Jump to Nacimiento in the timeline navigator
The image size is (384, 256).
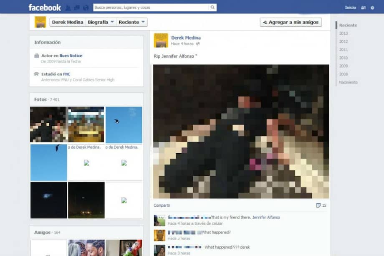coord(348,82)
